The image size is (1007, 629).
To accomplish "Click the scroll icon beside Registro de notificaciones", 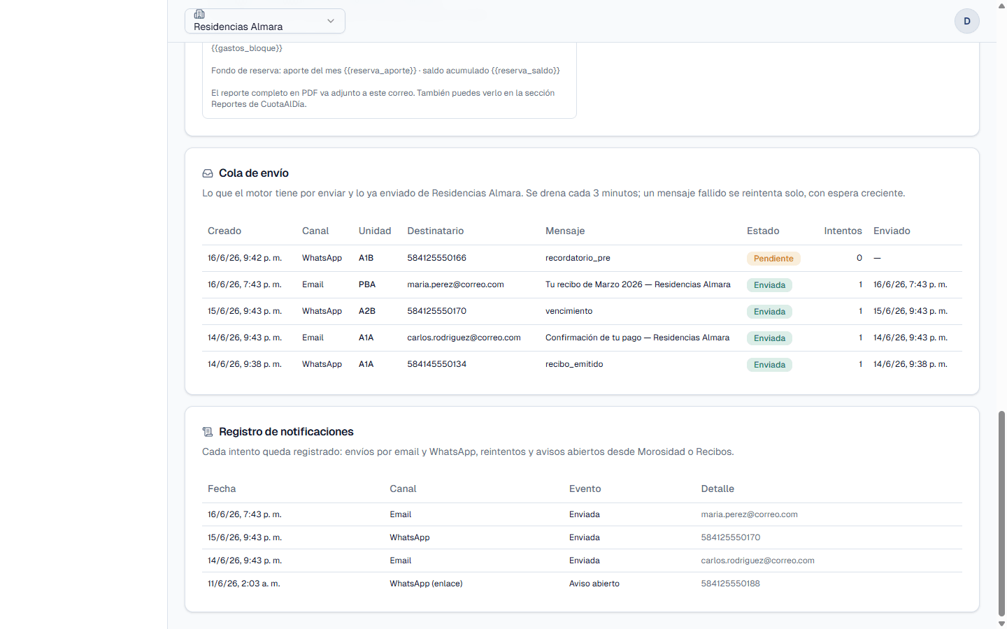I will (208, 432).
